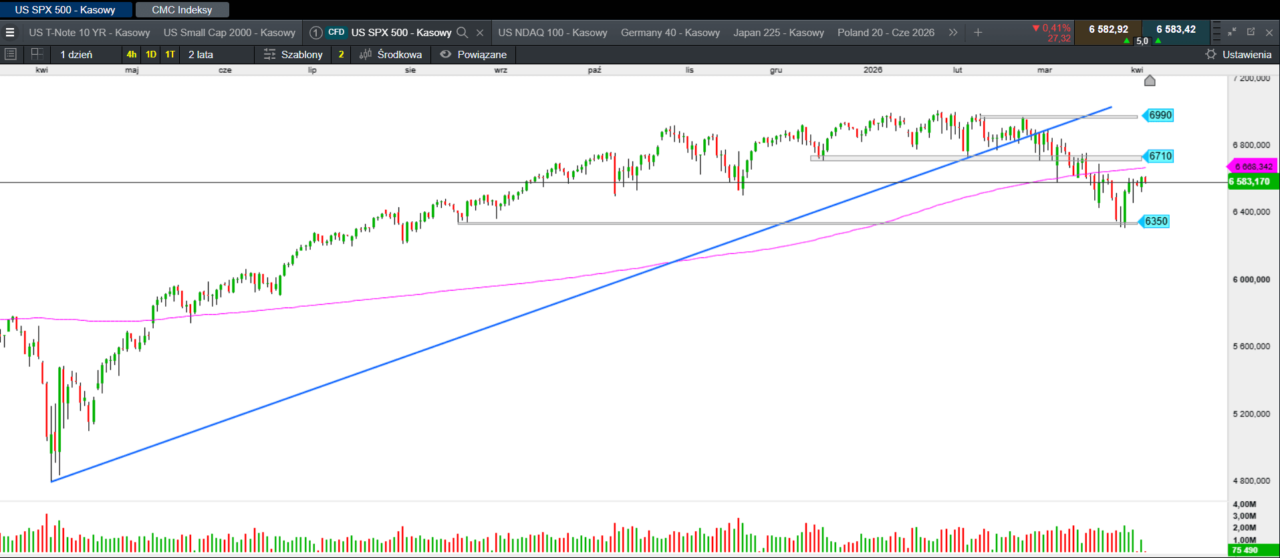Switch to the CMC Indeksy window tab
This screenshot has height=558, width=1280.
tap(182, 9)
